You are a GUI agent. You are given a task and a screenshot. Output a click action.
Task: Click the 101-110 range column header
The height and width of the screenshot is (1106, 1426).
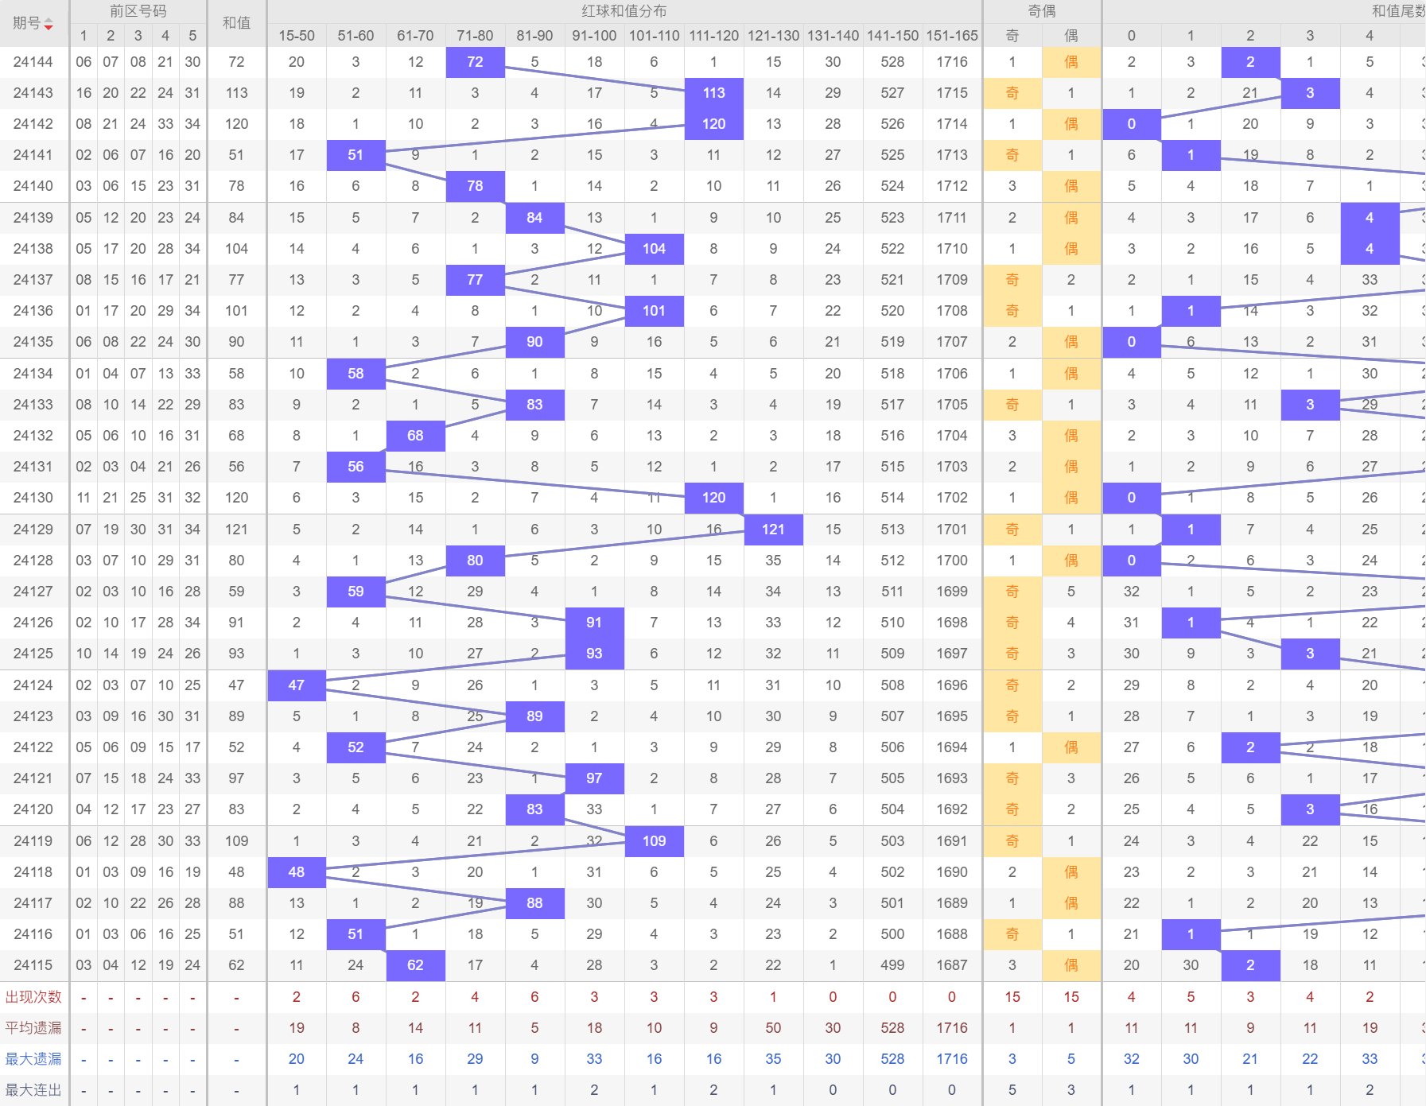654,36
